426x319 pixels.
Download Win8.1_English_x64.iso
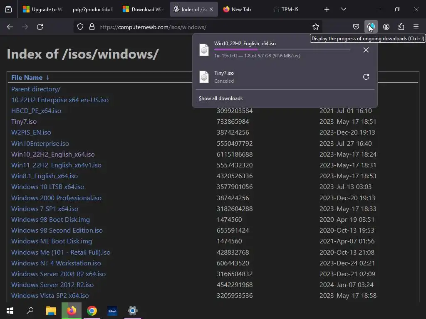(45, 176)
